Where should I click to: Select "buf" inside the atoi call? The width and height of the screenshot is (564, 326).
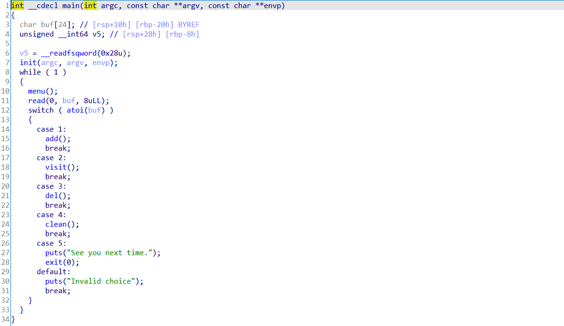coord(95,110)
